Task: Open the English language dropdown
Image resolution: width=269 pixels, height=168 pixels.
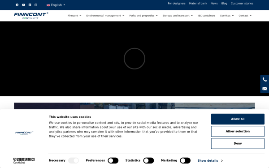Action: click(56, 5)
